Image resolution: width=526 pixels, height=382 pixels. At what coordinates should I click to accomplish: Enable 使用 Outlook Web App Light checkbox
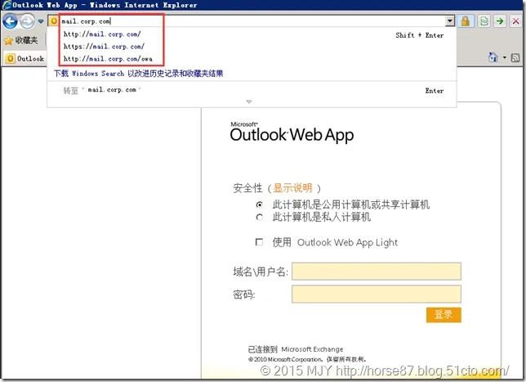(x=259, y=242)
